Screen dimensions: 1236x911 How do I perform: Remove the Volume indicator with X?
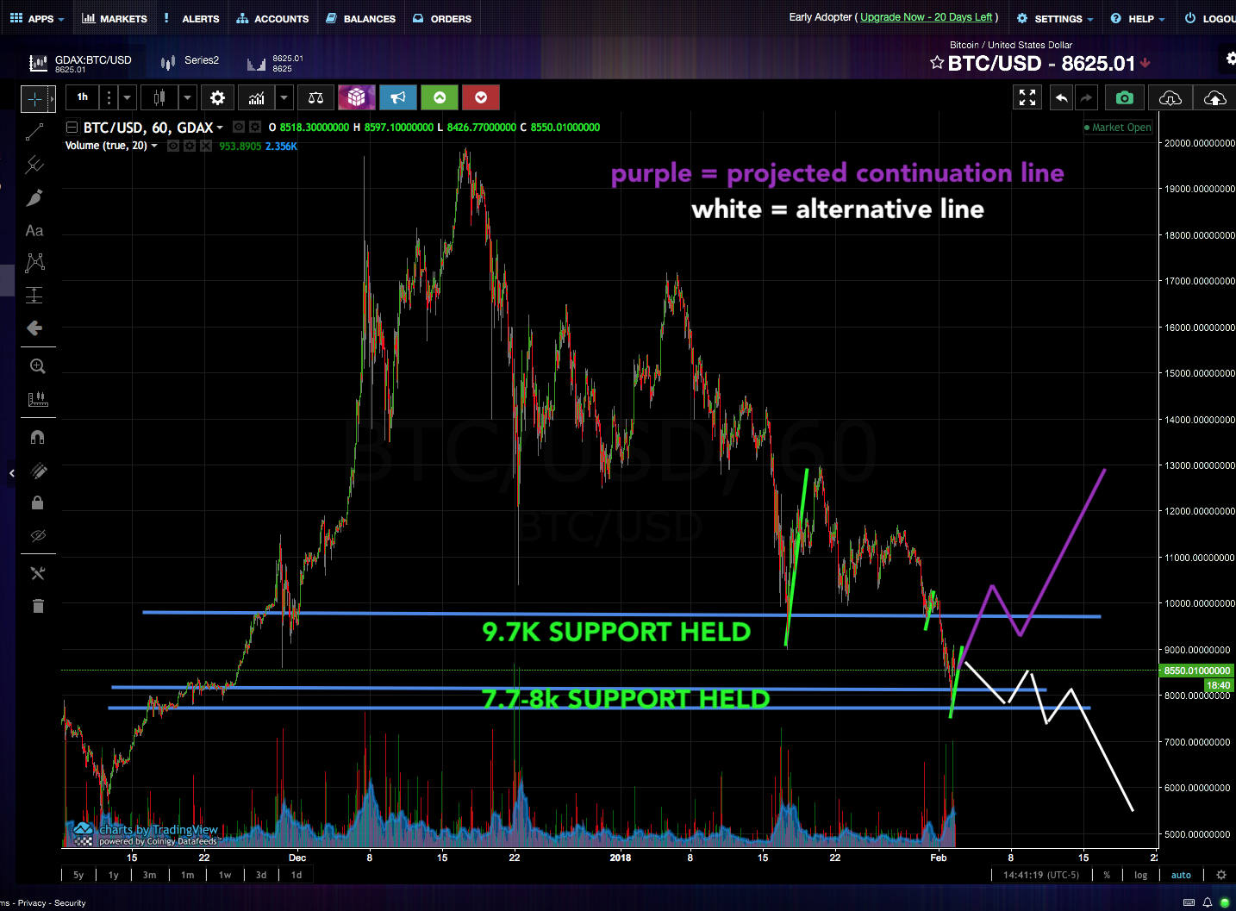(x=206, y=146)
